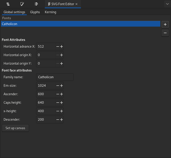The width and height of the screenshot is (171, 158).
Task: Click the Set up canvas button
Action: point(15,128)
